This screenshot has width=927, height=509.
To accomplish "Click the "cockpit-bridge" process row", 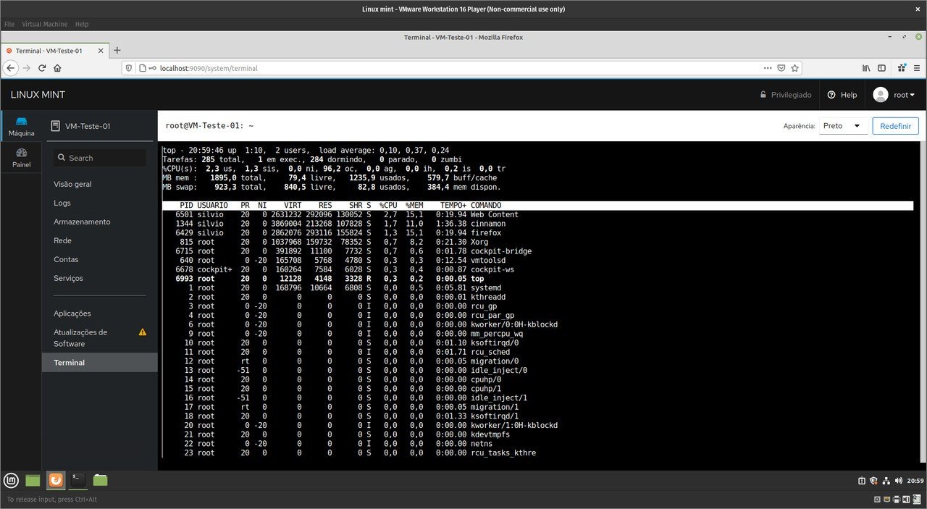I will [x=537, y=251].
